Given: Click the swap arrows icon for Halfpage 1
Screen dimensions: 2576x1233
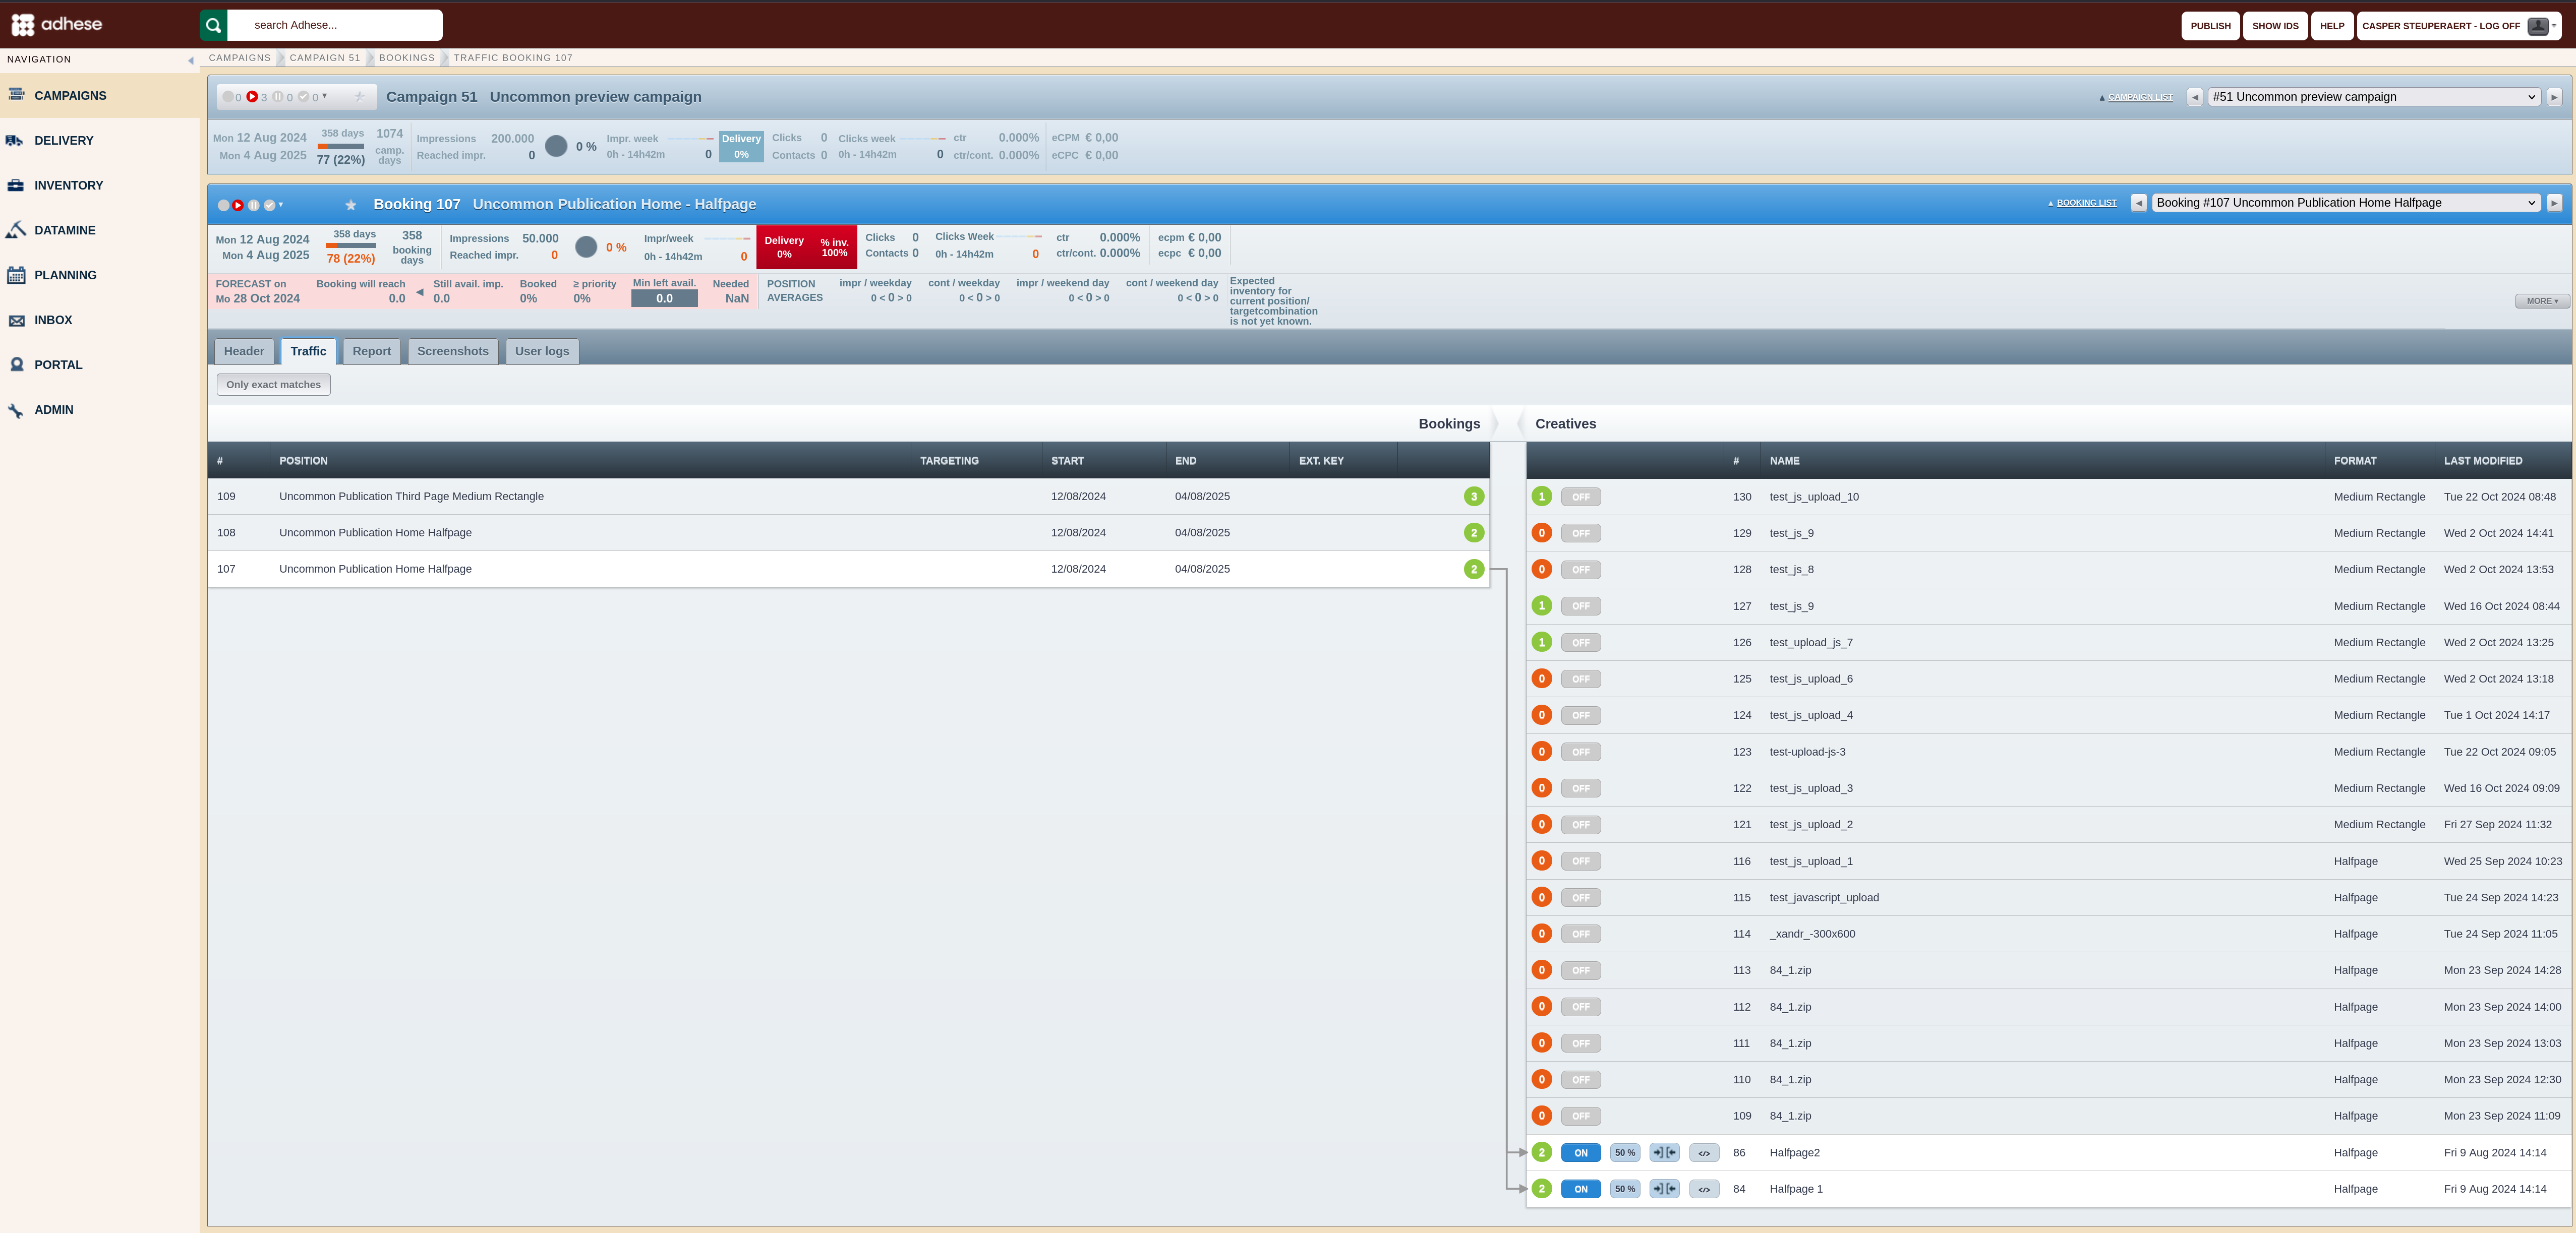Looking at the screenshot, I should 1664,1189.
